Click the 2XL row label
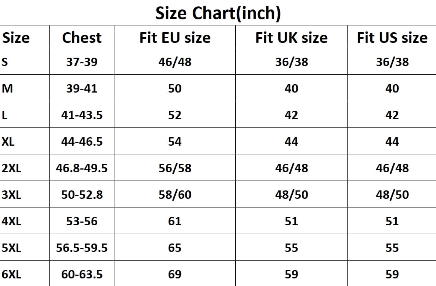 click(x=11, y=168)
